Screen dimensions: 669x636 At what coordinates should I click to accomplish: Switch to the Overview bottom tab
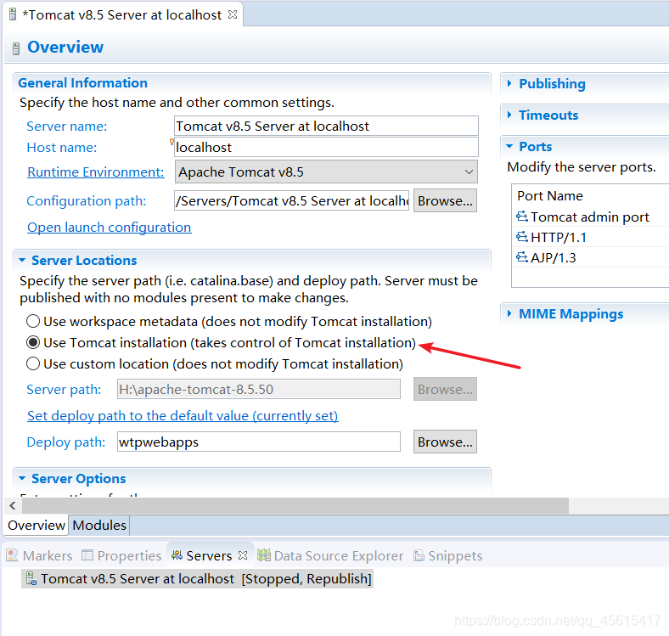pyautogui.click(x=37, y=525)
